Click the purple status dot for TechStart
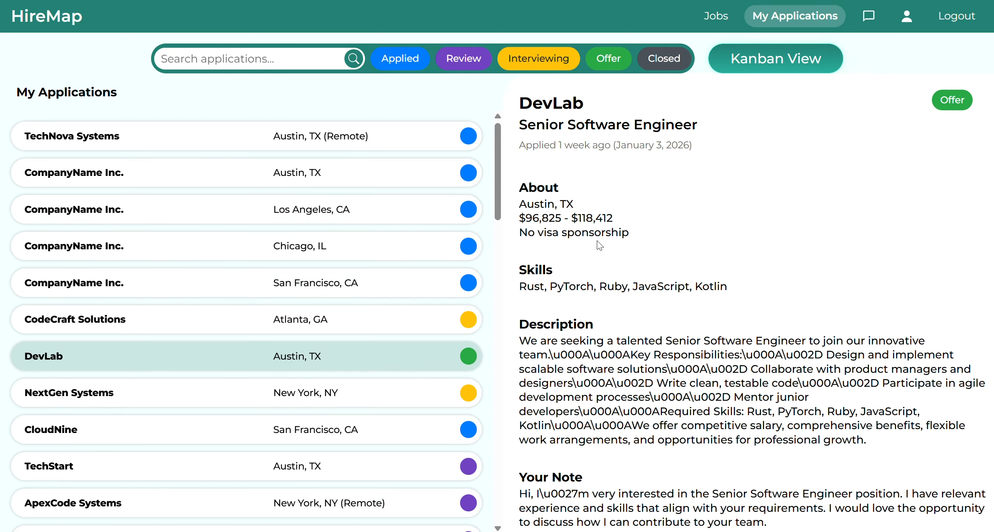The height and width of the screenshot is (532, 994). 468,466
